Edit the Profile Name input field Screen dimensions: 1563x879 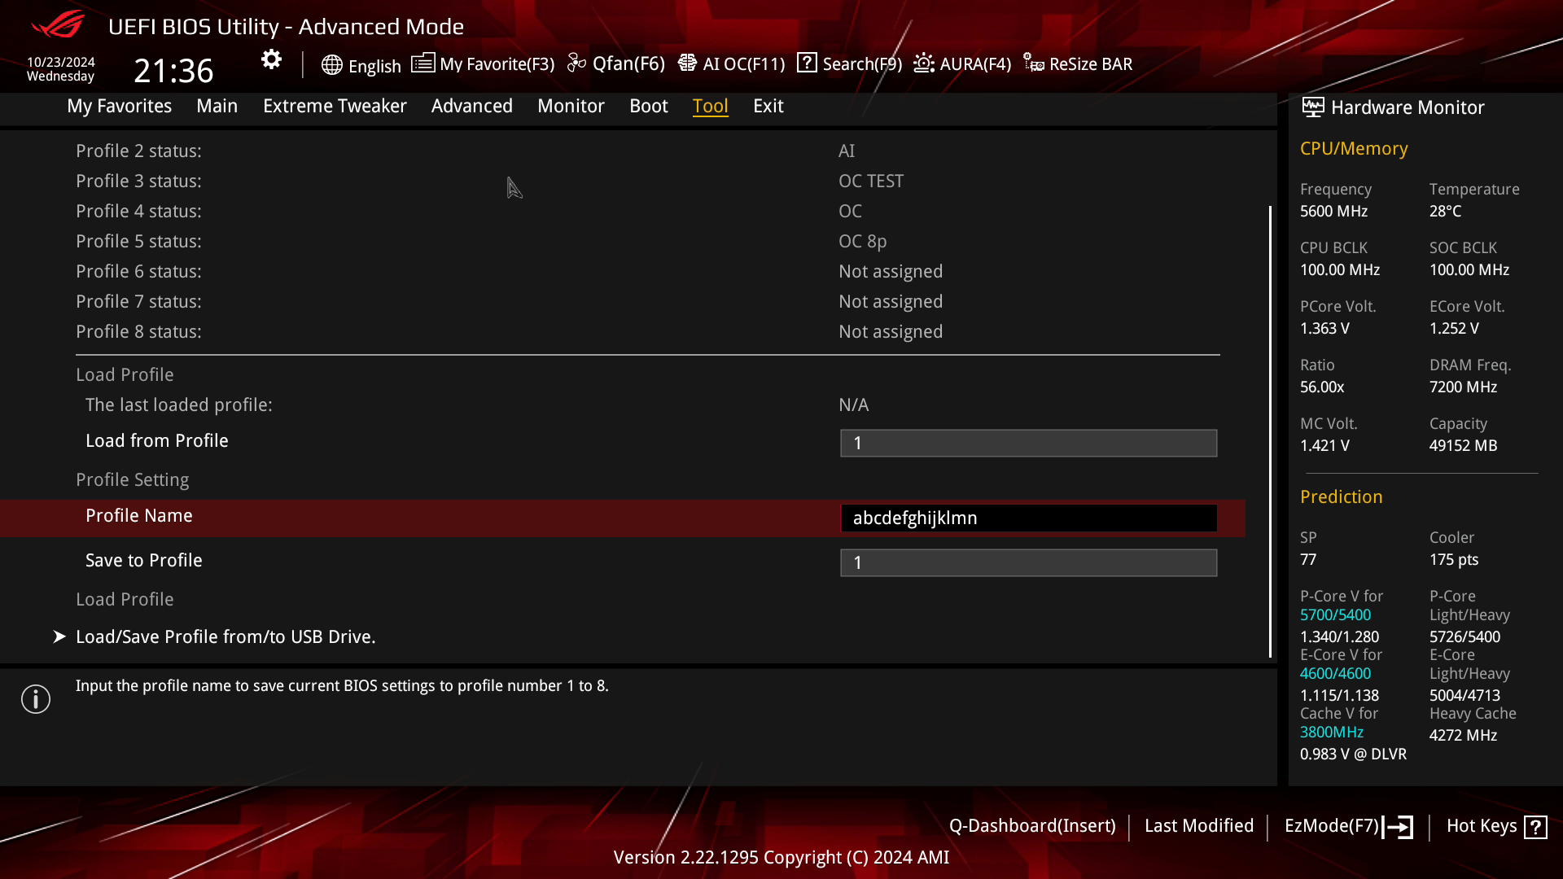(1027, 518)
